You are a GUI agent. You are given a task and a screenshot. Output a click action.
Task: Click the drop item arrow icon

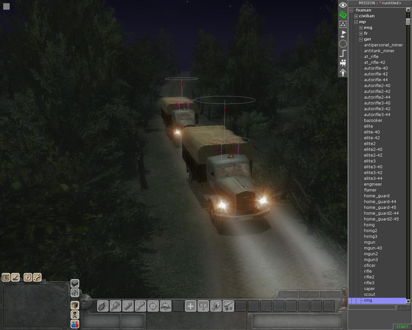(x=203, y=306)
